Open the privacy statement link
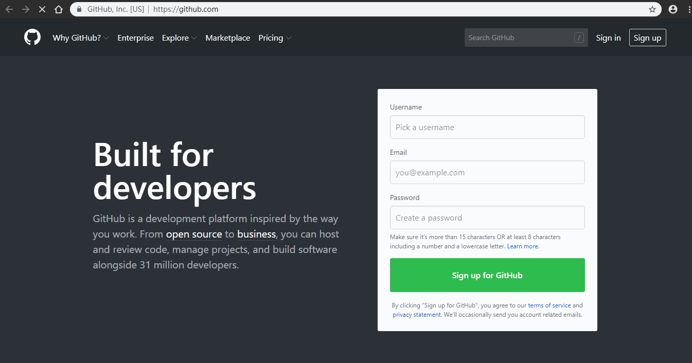The height and width of the screenshot is (363, 692). (417, 315)
